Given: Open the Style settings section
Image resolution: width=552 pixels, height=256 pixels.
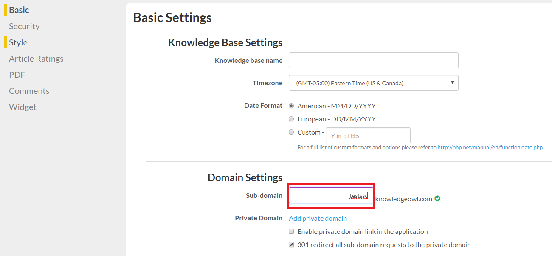Looking at the screenshot, I should [x=18, y=42].
